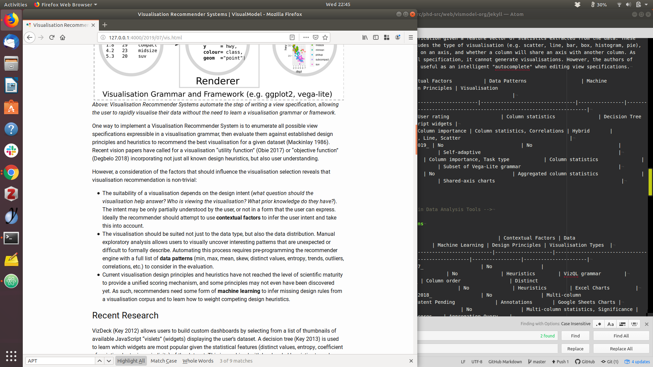Bookmark this page with star icon
This screenshot has height=367, width=653.
coord(325,37)
